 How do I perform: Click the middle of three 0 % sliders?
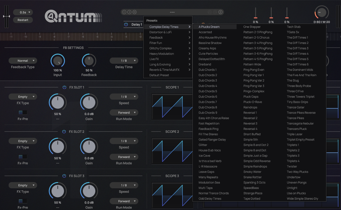click(x=271, y=13)
